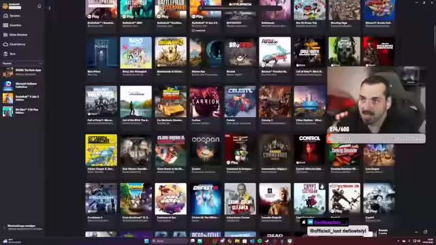The image size is (436, 245).
Task: Play Battlefield 2042 via its Play button
Action: [x=128, y=16]
